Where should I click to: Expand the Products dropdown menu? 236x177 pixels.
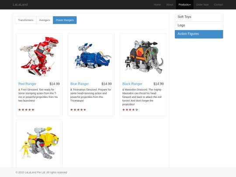[184, 5]
